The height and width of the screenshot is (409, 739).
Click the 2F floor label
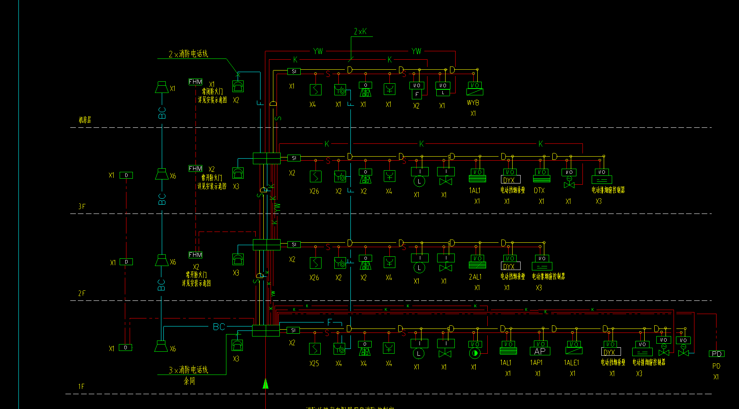coord(82,293)
